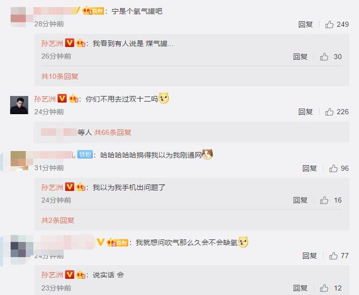Click the V verified badge beside 双十二 comment
This screenshot has height=295, width=359.
click(62, 99)
